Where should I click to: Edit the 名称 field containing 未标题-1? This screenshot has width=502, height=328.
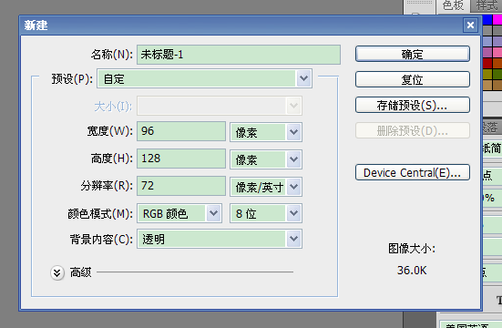(x=239, y=55)
